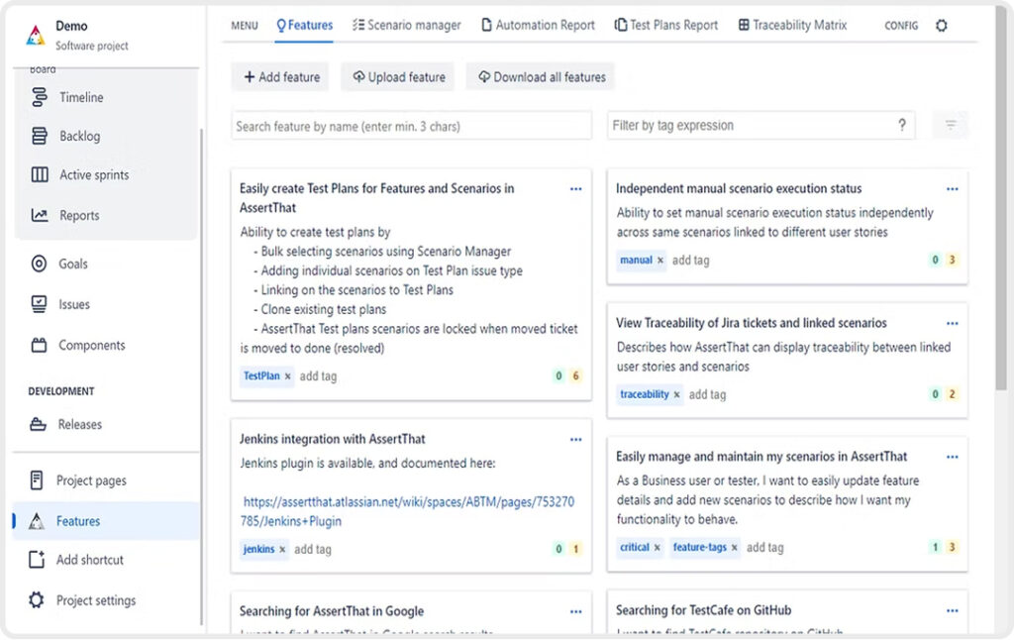Open the ellipsis menu on Independent manual scenario card
The height and width of the screenshot is (640, 1014).
click(953, 188)
